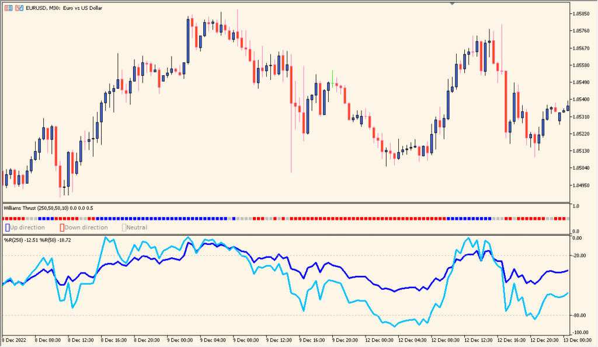
Task: Click the blue Up direction legend box
Action: click(7, 228)
